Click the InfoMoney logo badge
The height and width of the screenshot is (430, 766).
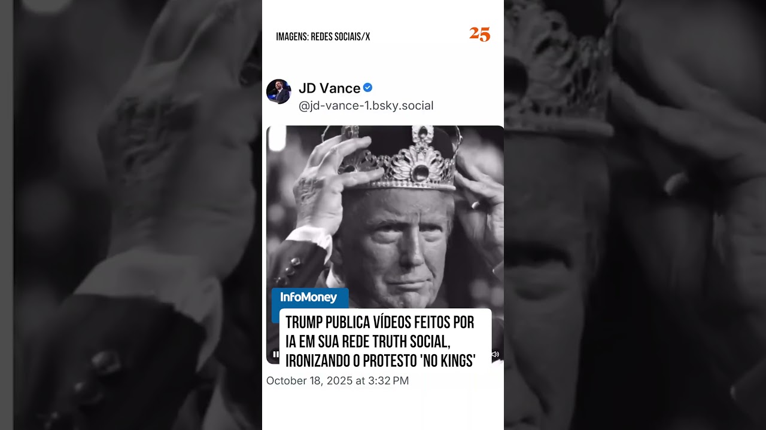pos(309,297)
